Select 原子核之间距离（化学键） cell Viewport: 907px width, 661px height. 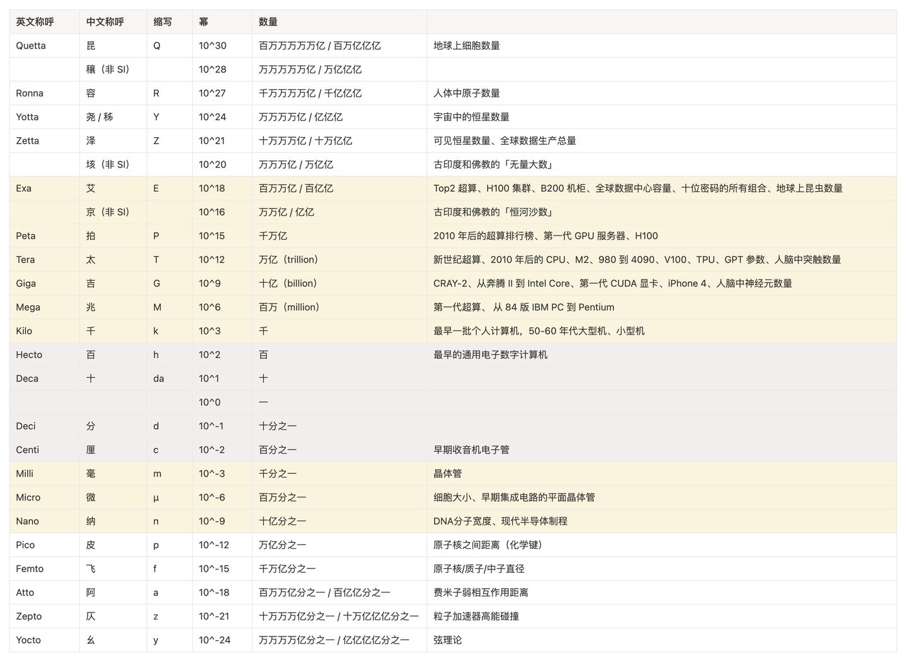coord(661,545)
